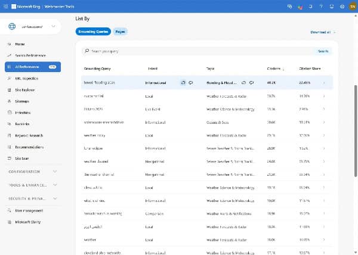The image size is (358, 255).
Task: Thumbs down the Informational intent in first row
Action: click(x=191, y=83)
